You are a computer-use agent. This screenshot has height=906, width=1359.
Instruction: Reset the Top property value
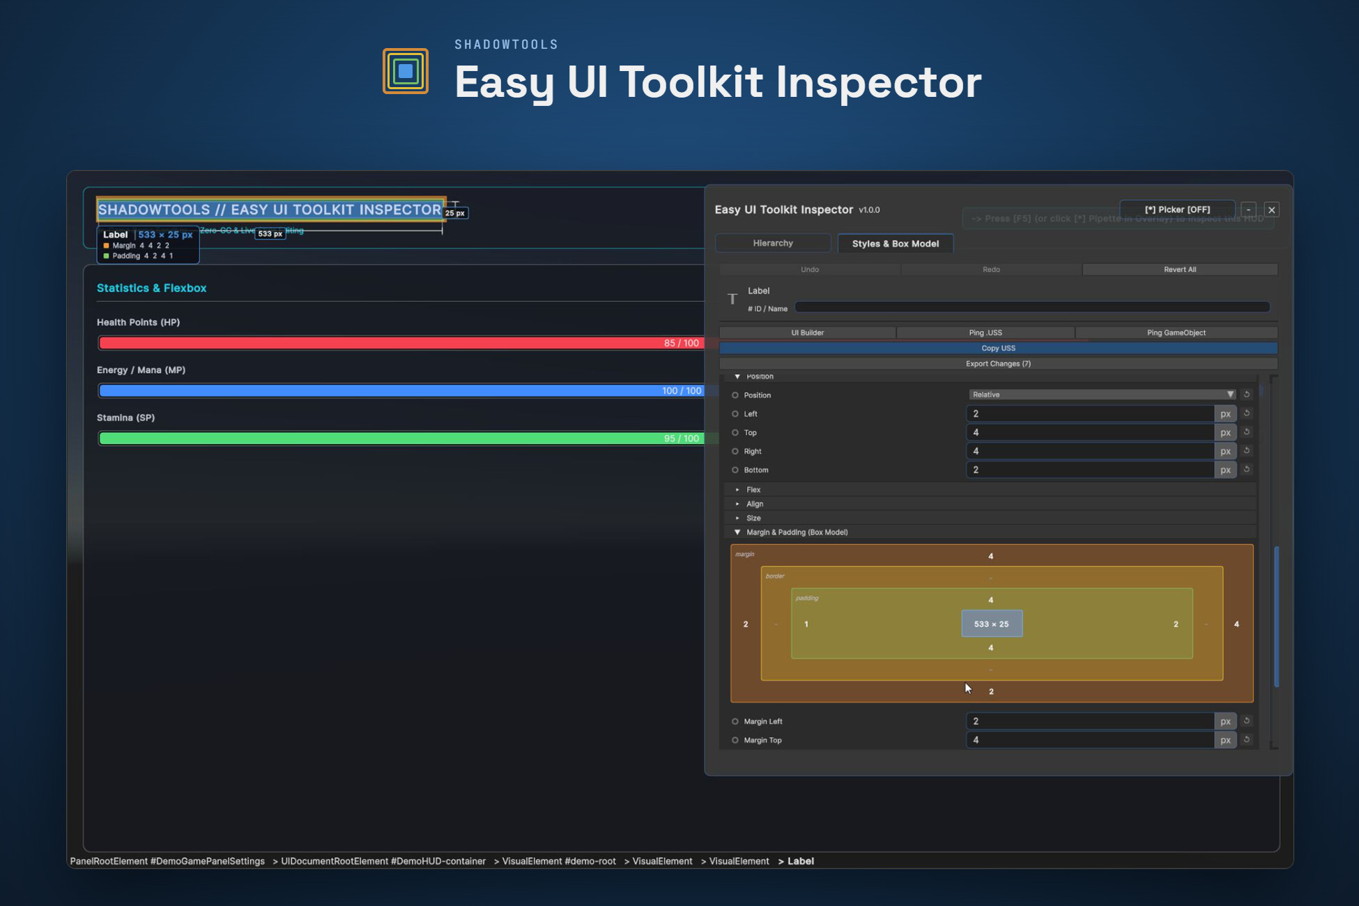point(1247,432)
